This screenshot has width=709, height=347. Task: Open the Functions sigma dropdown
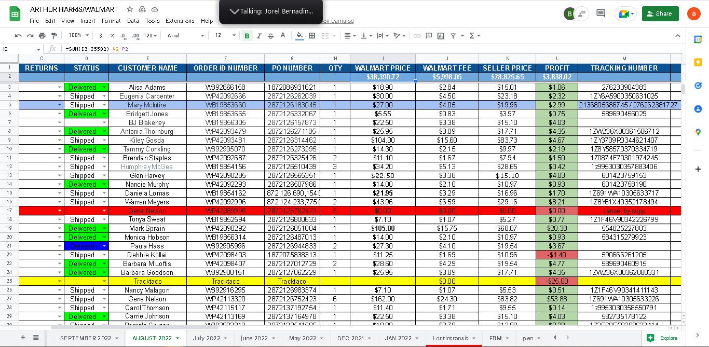coord(474,36)
